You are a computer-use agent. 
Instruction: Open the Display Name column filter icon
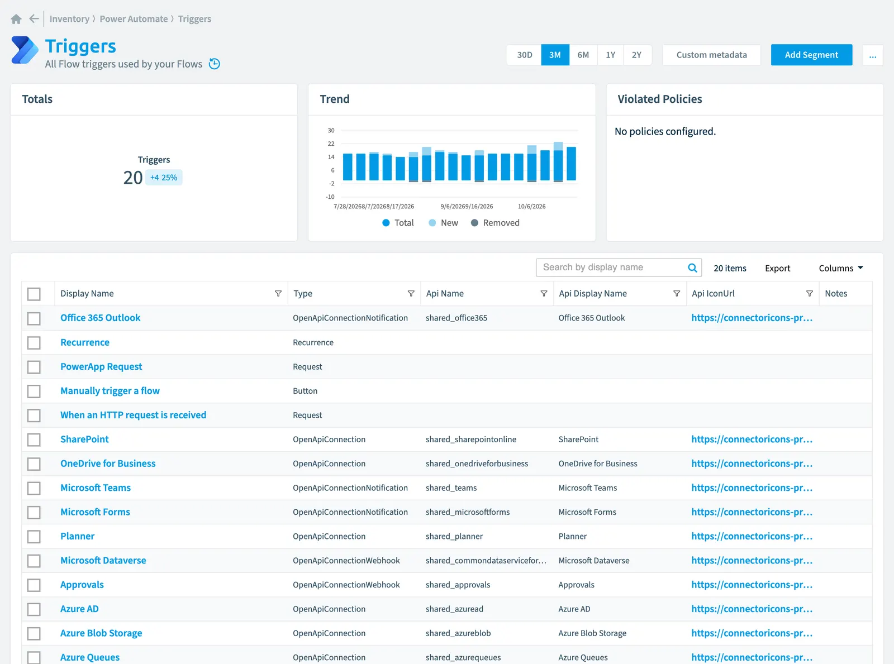278,294
